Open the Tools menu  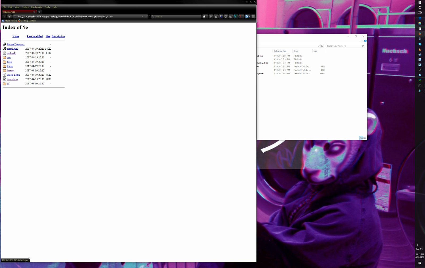coord(47,7)
